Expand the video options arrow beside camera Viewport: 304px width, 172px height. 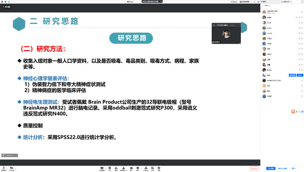[x=16, y=169]
